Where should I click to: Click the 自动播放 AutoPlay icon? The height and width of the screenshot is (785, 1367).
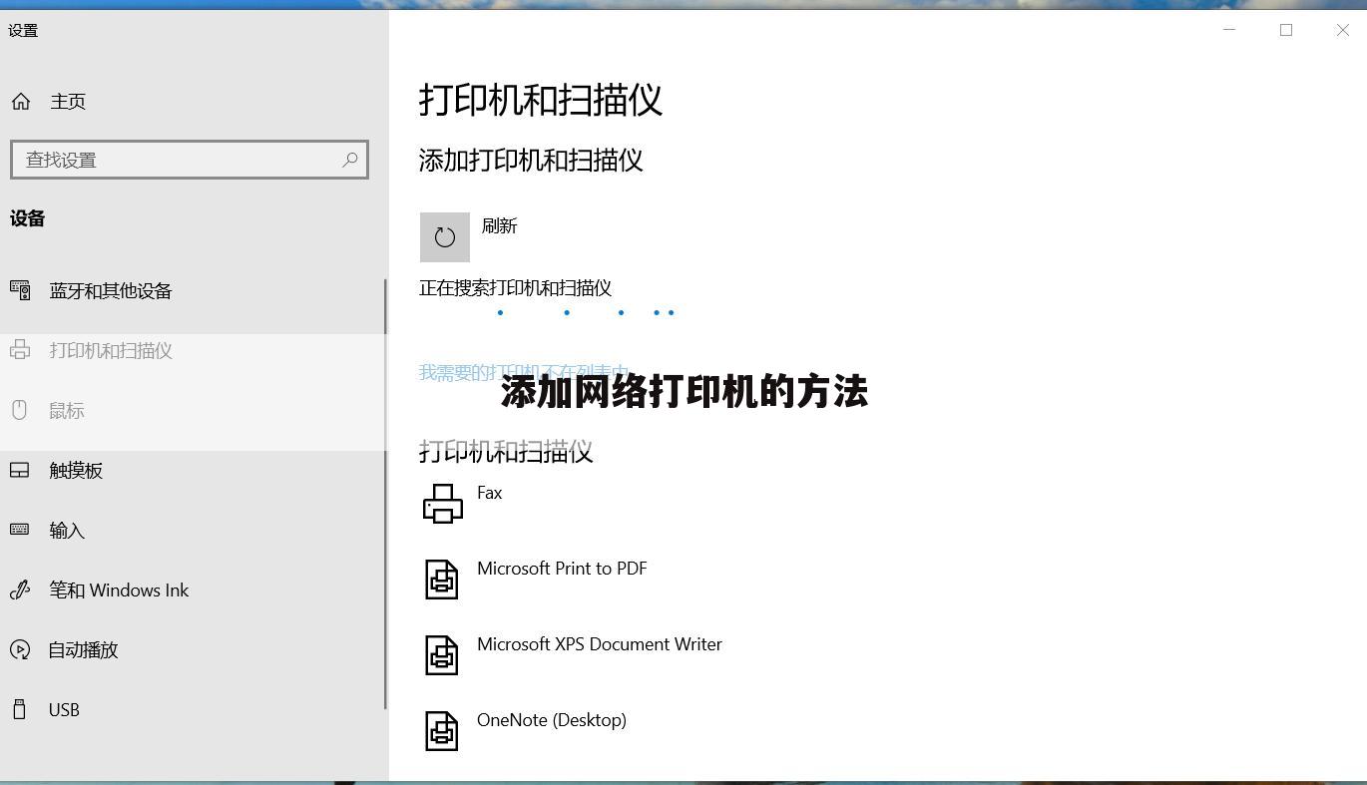(20, 649)
